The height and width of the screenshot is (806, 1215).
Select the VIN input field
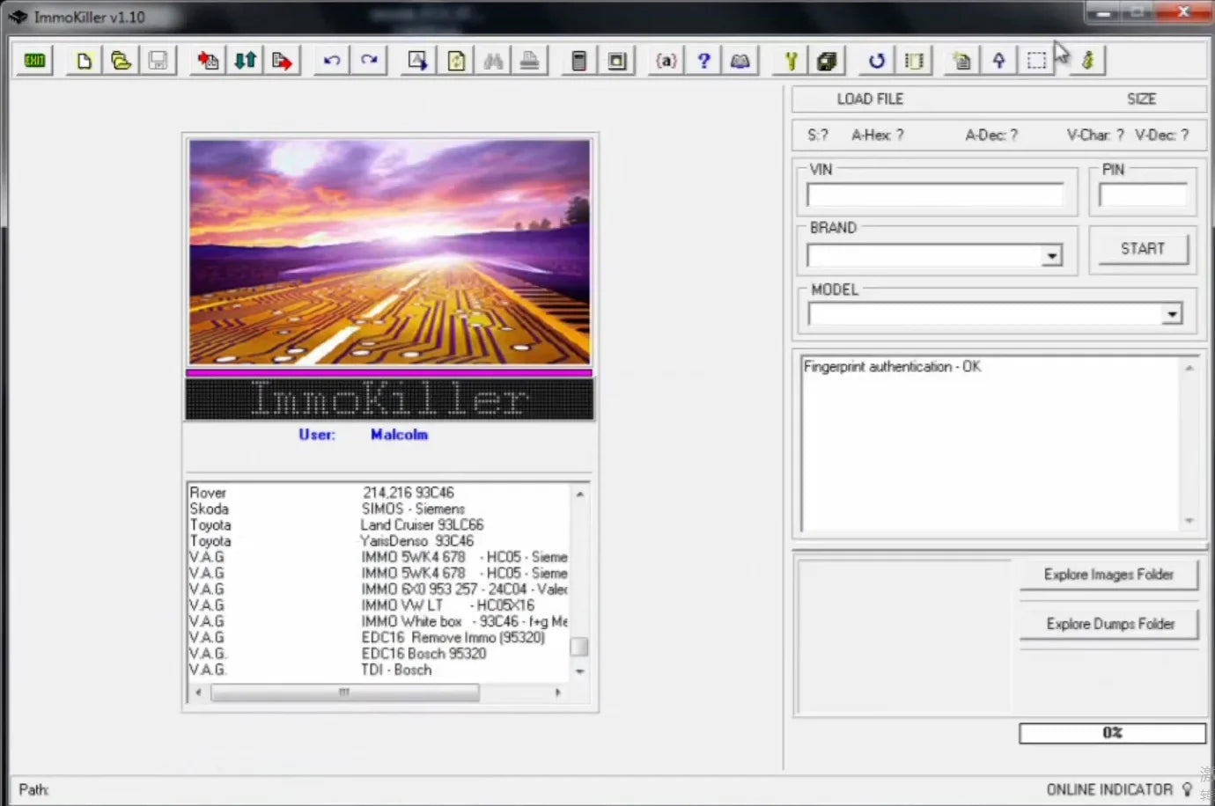click(936, 194)
